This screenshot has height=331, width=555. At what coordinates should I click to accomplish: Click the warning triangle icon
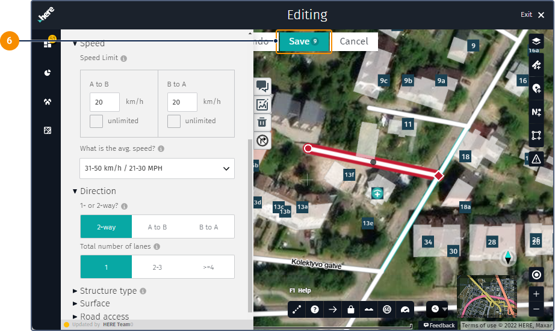pyautogui.click(x=536, y=159)
